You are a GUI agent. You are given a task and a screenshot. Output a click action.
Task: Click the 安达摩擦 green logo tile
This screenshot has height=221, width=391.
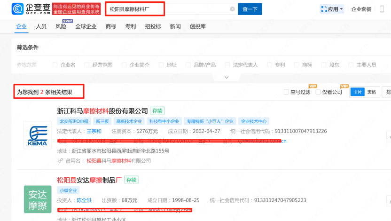[38, 199]
